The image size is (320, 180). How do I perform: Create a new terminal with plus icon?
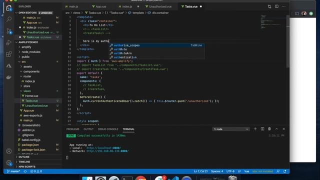pos(255,129)
